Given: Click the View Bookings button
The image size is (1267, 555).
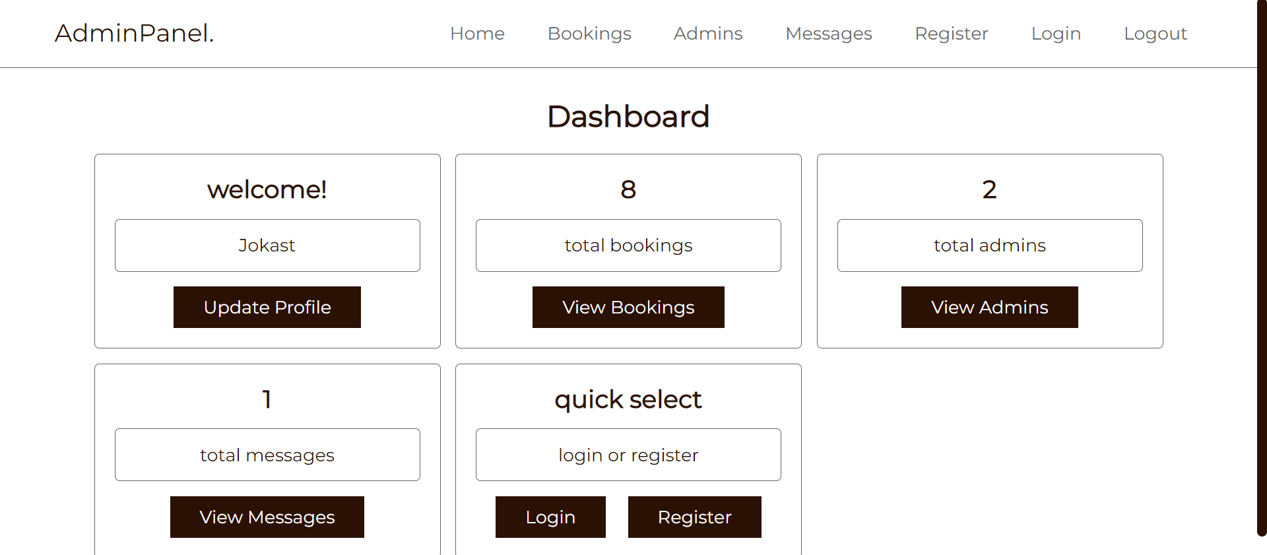Looking at the screenshot, I should (628, 307).
